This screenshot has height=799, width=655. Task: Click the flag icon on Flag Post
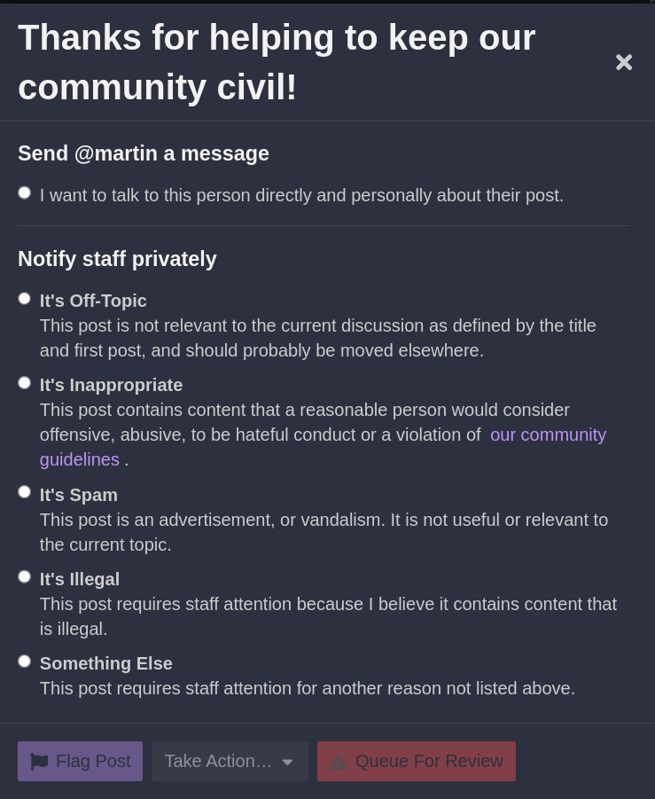39,761
